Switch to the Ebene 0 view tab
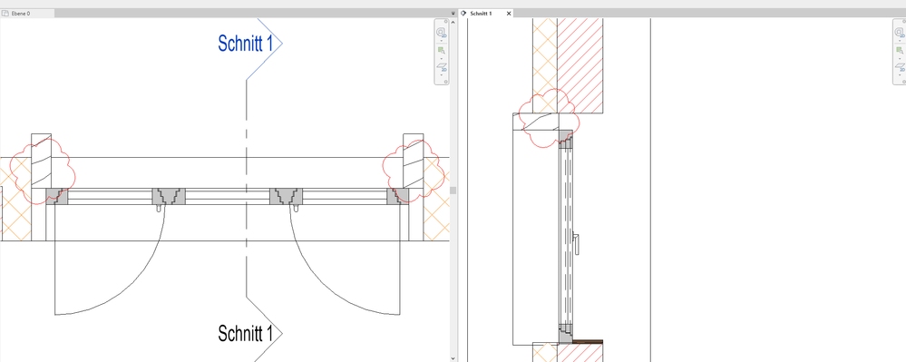This screenshot has height=362, width=906. point(27,13)
